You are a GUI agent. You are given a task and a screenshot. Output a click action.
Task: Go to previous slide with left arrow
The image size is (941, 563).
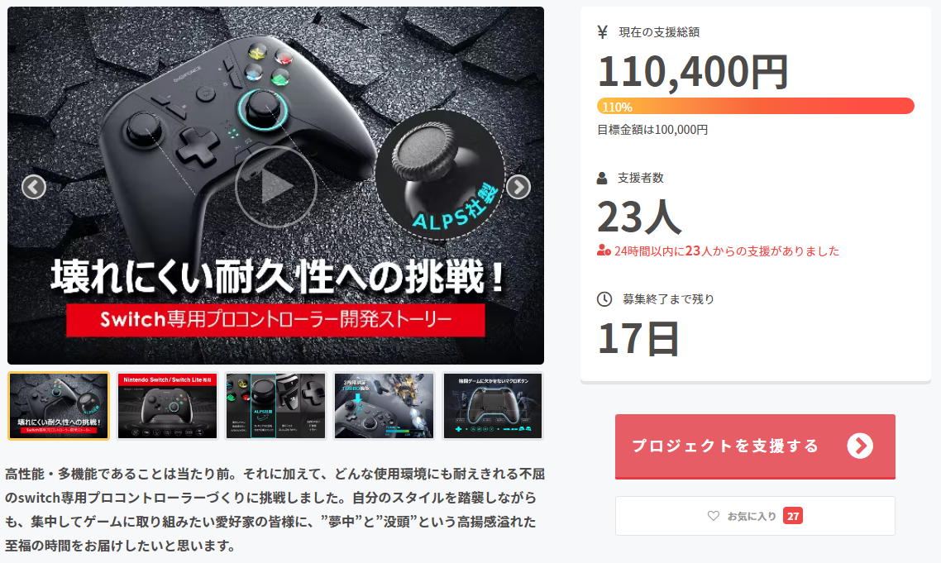(x=34, y=188)
